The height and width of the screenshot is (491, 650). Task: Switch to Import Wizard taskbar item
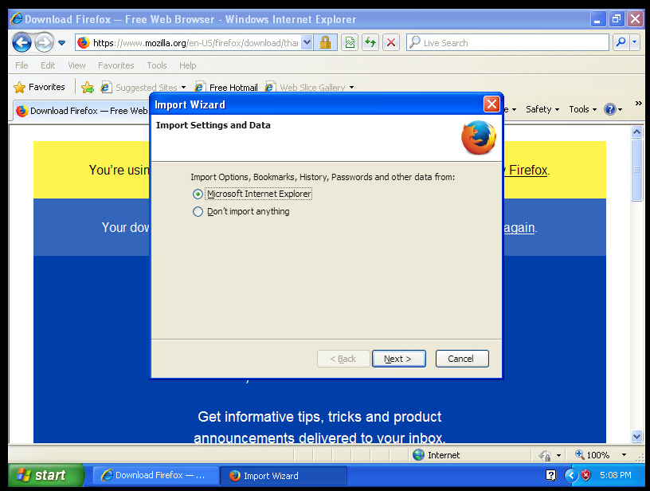click(x=284, y=475)
